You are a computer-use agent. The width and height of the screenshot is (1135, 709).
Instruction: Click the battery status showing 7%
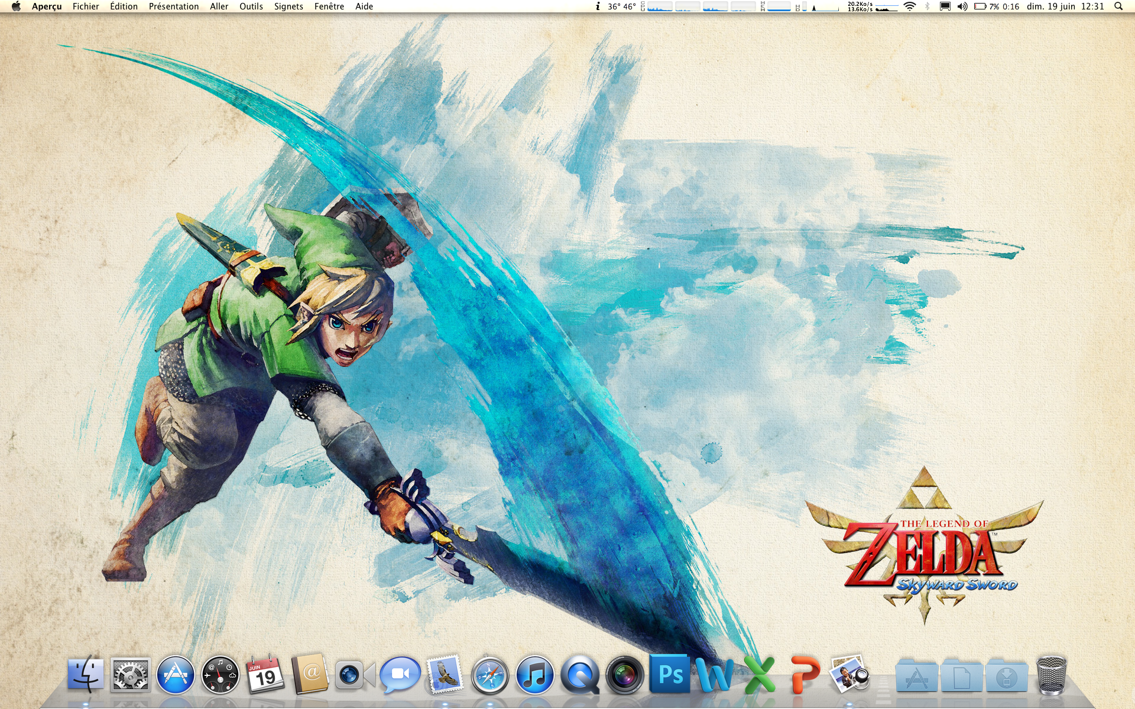(997, 6)
